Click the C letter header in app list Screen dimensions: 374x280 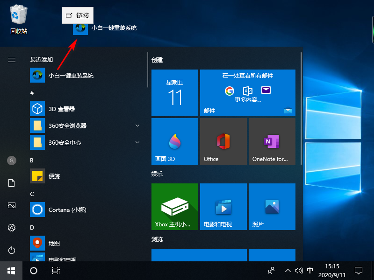click(x=32, y=194)
